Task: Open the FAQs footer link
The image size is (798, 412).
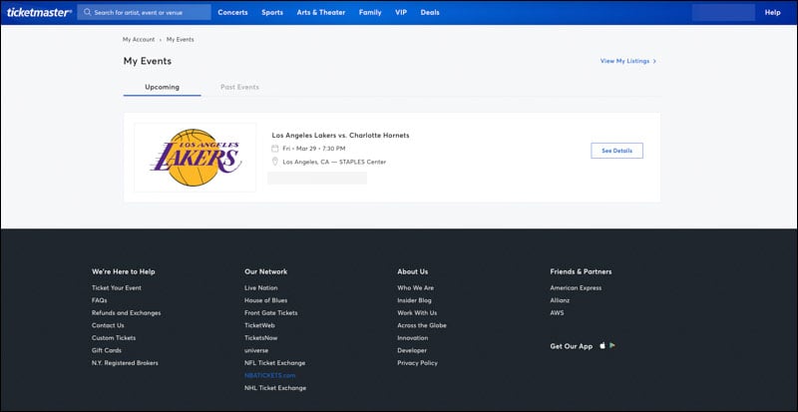Action: [x=99, y=300]
